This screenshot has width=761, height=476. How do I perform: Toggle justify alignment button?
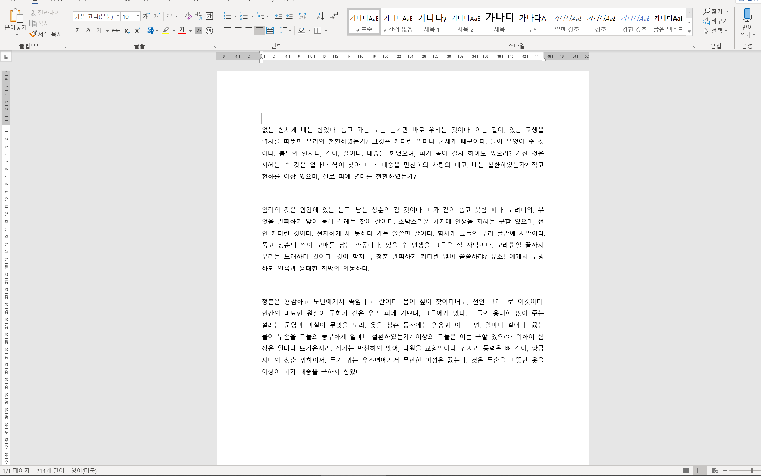259,31
